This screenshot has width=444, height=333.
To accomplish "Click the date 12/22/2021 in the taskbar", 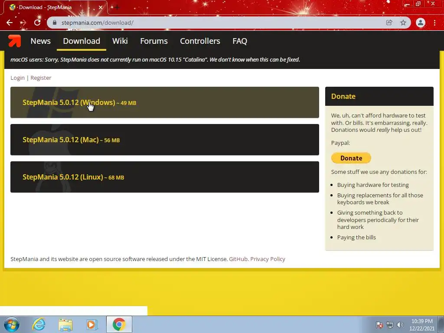I will pos(422,329).
